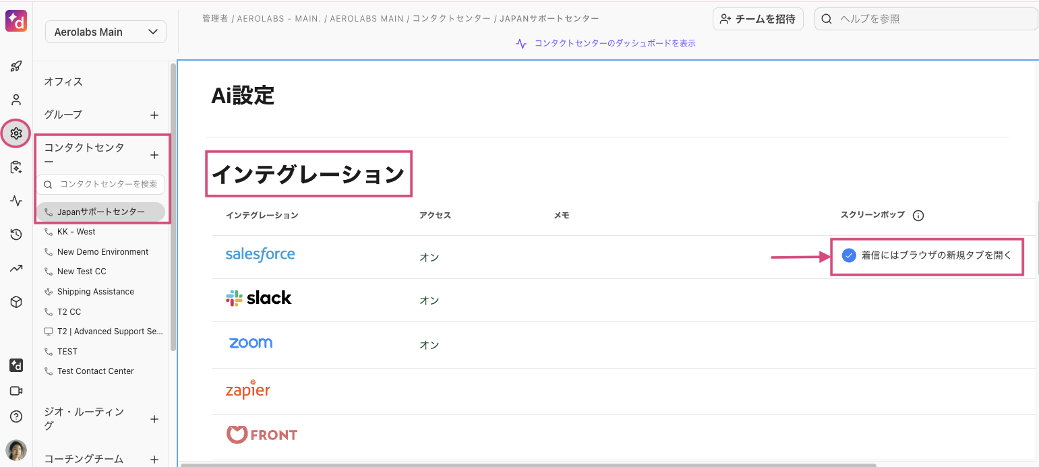1039x467 pixels.
Task: Click the Zapier logo row
Action: point(247,389)
